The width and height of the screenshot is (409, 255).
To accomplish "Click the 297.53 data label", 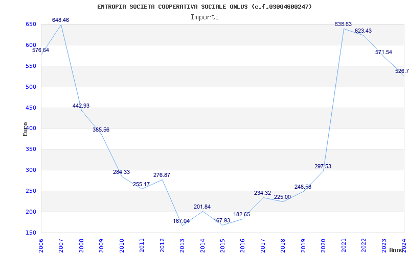I will (323, 166).
